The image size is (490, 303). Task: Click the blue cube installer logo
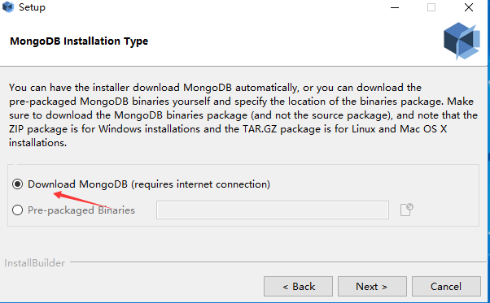(x=462, y=41)
